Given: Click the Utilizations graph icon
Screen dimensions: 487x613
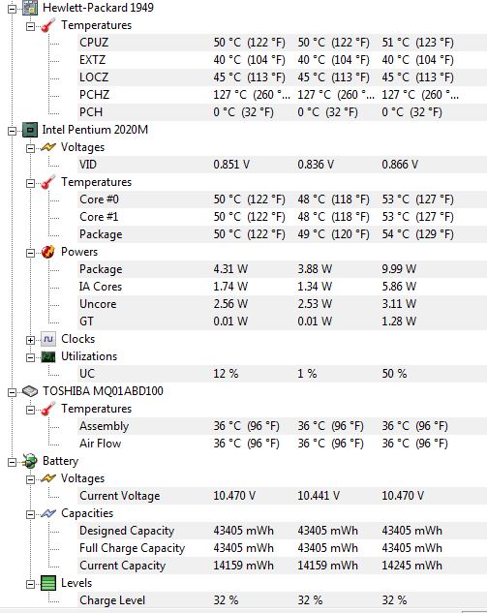Looking at the screenshot, I should [48, 356].
